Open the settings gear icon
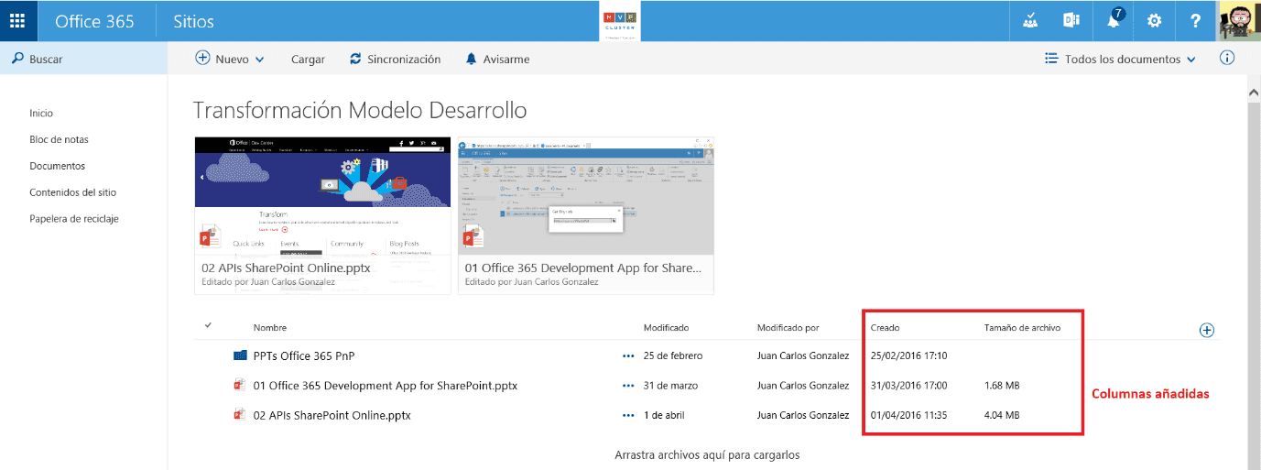The image size is (1261, 470). [x=1154, y=20]
